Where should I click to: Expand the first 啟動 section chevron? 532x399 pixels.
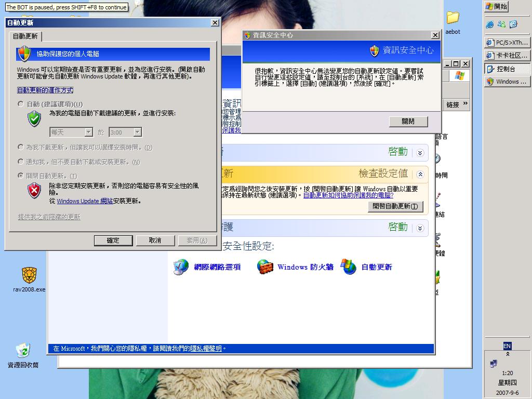pyautogui.click(x=420, y=153)
